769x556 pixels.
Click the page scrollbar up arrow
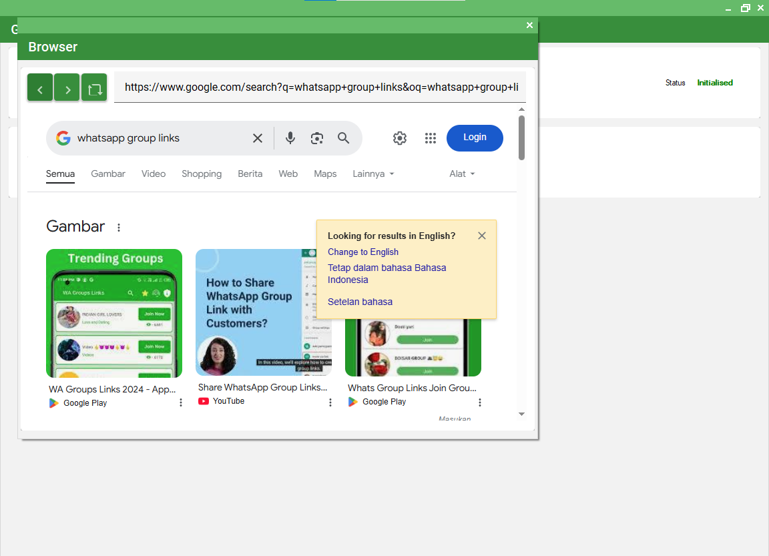click(521, 109)
